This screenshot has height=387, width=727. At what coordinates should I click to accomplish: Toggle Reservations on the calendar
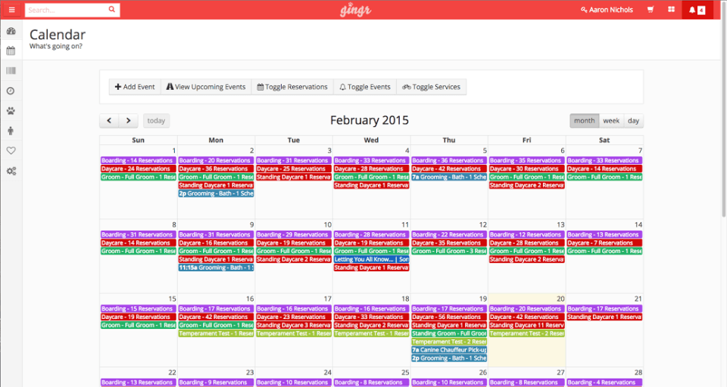(x=292, y=87)
